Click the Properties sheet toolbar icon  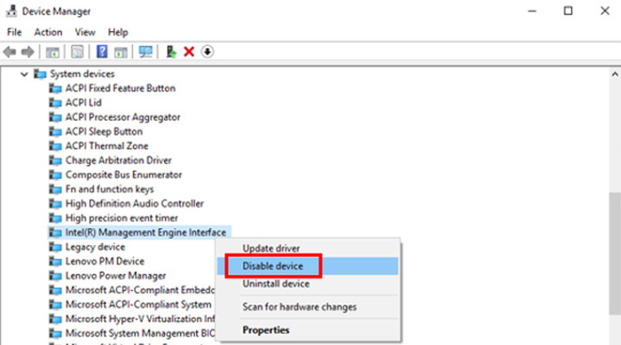point(77,51)
